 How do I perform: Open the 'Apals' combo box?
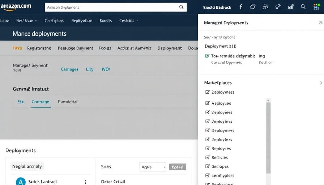coord(153,167)
